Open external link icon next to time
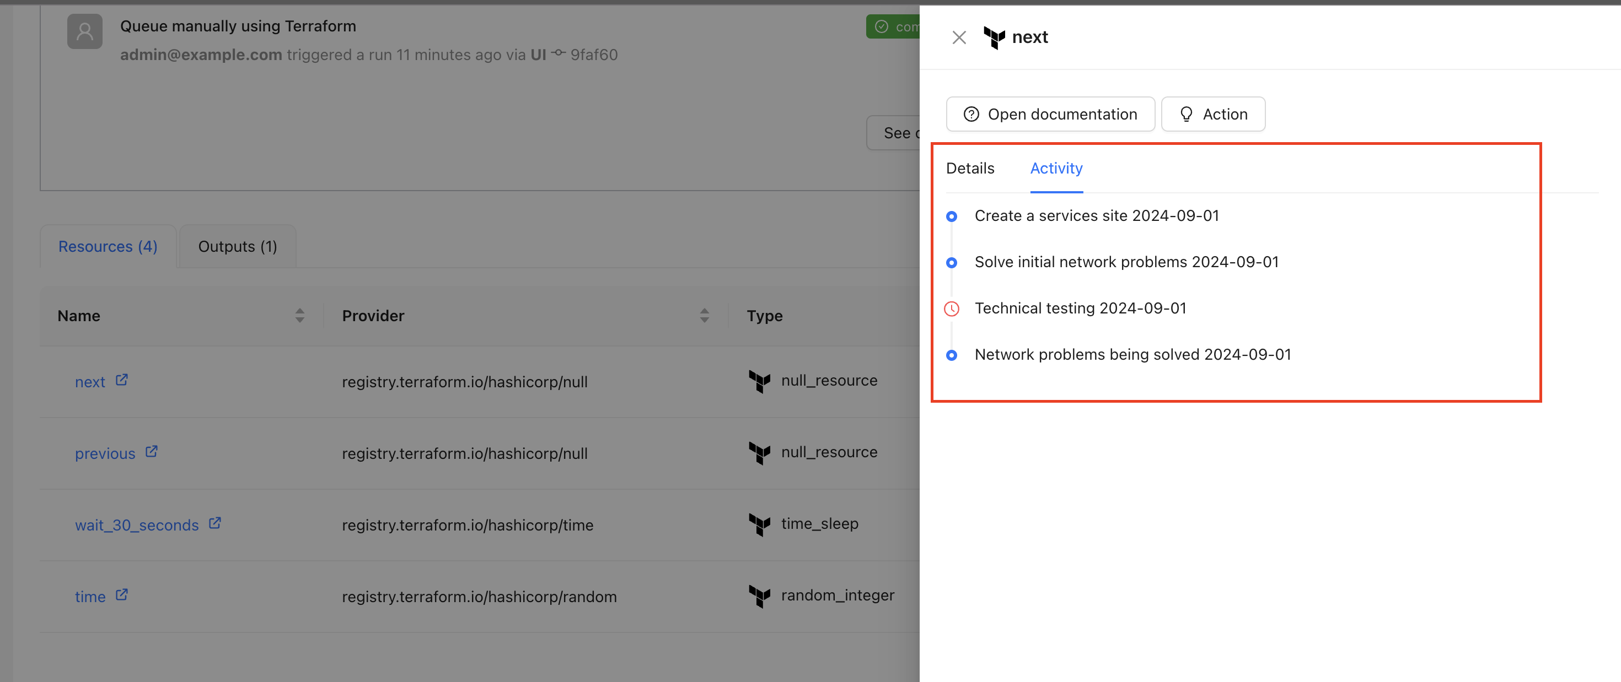1621x682 pixels. click(x=121, y=596)
